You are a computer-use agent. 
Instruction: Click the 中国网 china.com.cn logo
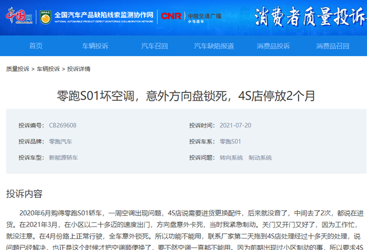[19, 16]
